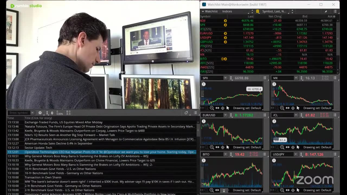Image resolution: width=347 pixels, height=195 pixels.
Task: Select the pointer tool under the VIX chart
Action: (298, 108)
